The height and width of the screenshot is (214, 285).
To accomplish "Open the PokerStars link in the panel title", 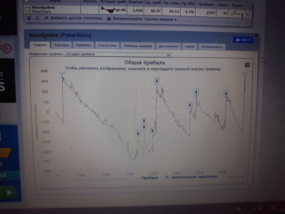I will coord(76,35).
